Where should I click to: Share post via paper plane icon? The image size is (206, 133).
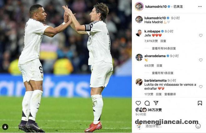point(156,103)
